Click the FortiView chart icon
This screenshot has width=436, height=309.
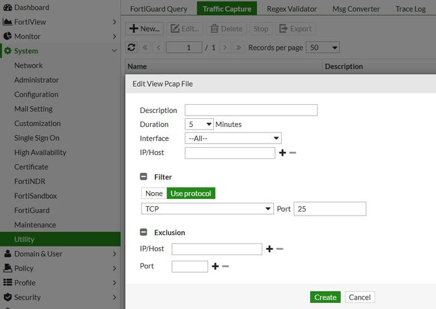[x=7, y=22]
